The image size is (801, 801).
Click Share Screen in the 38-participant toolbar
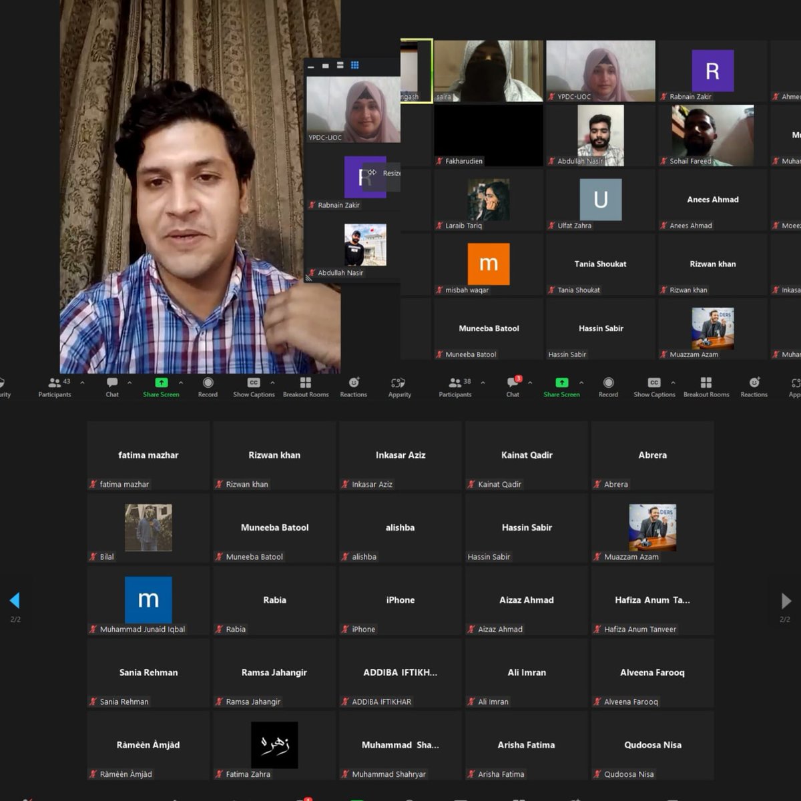561,387
